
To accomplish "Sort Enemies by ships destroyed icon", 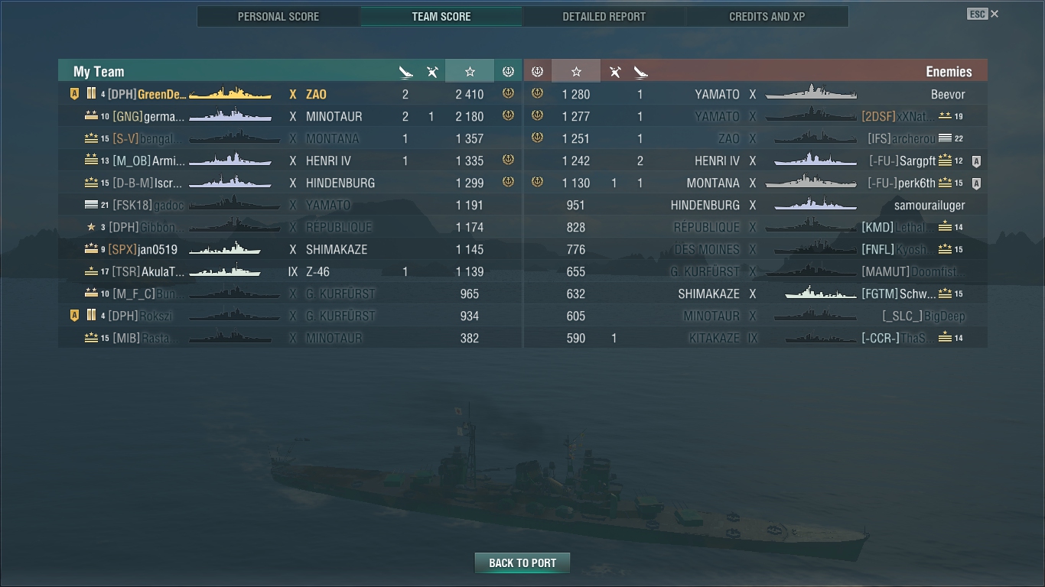I will pos(641,71).
